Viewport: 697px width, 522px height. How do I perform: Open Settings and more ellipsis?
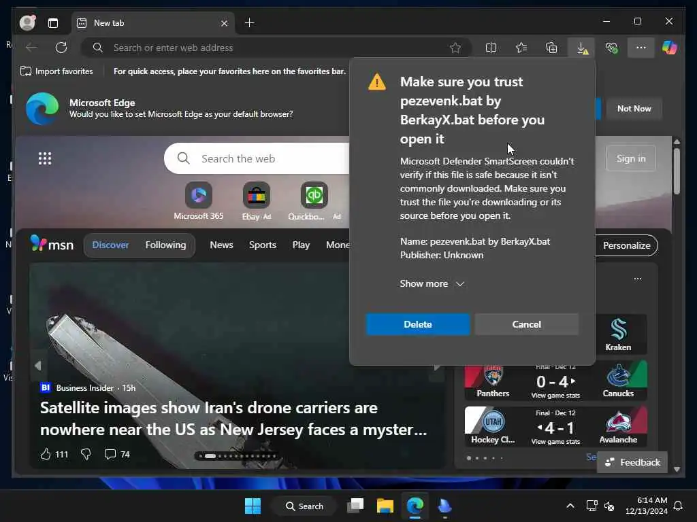point(641,48)
